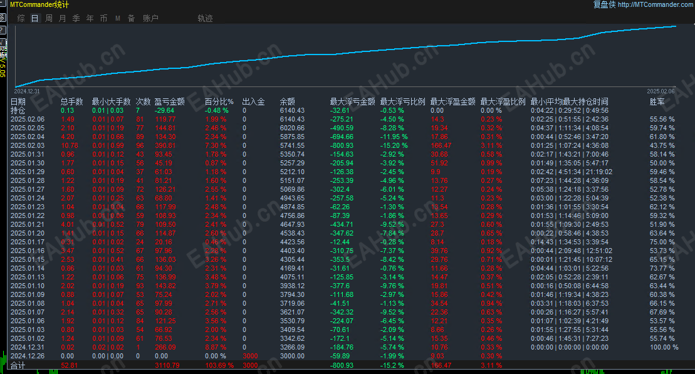Click the 最大浮盈金额 column header

click(452, 101)
